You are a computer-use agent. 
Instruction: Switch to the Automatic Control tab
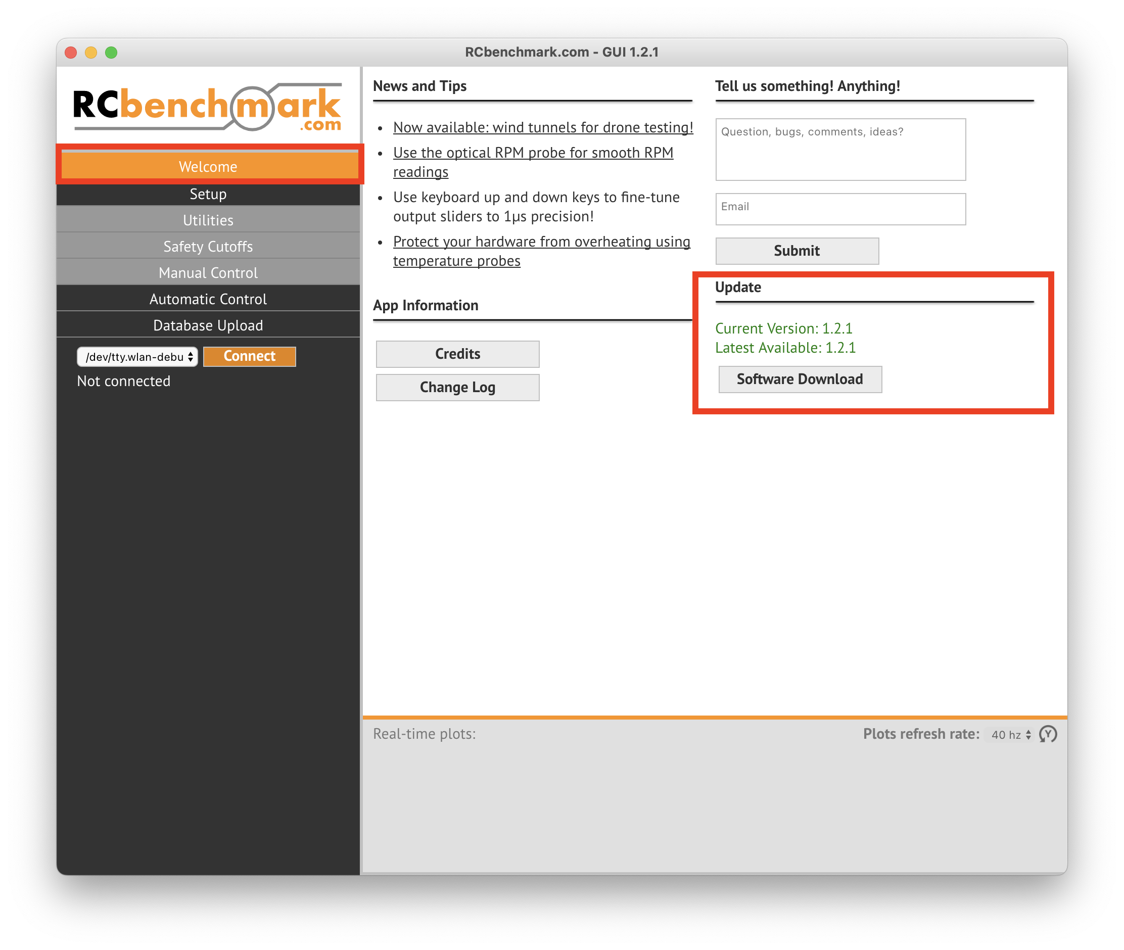tap(208, 299)
